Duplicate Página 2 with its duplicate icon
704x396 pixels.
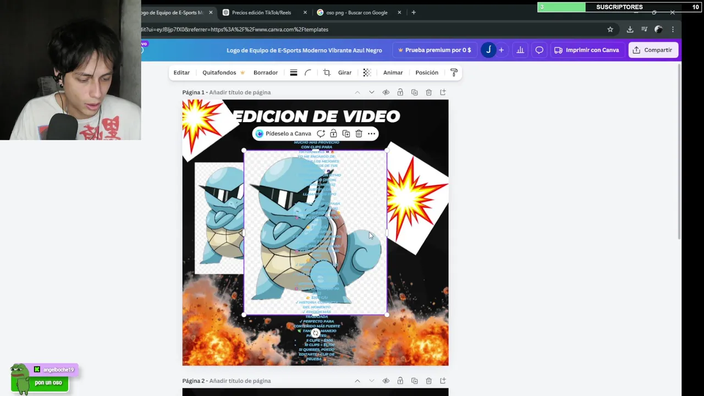(415, 381)
